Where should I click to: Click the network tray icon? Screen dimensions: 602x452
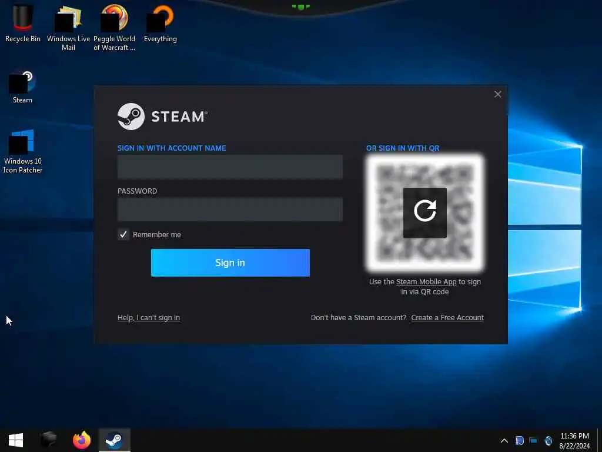[533, 441]
